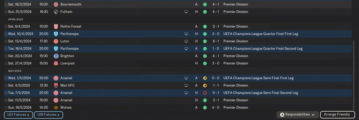
Task: Click the Nottm Forest club badge
Action: pyautogui.click(x=56, y=27)
